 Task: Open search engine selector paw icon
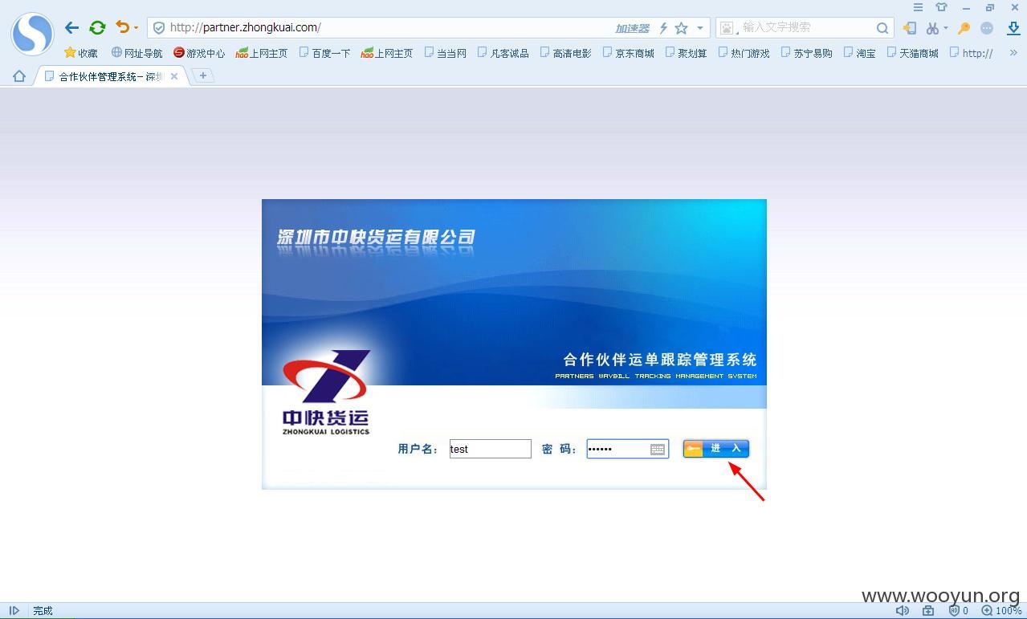[x=727, y=28]
